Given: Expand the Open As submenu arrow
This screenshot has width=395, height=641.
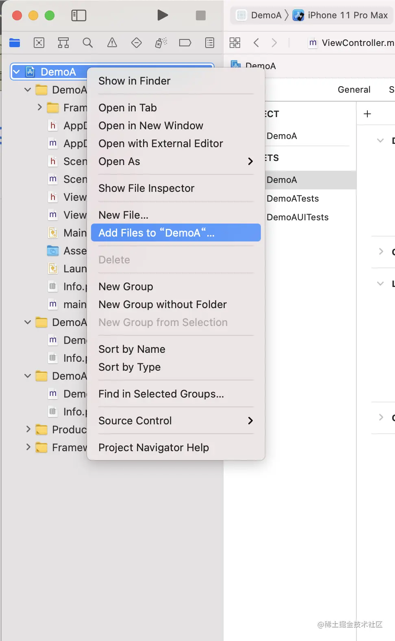Looking at the screenshot, I should 250,161.
